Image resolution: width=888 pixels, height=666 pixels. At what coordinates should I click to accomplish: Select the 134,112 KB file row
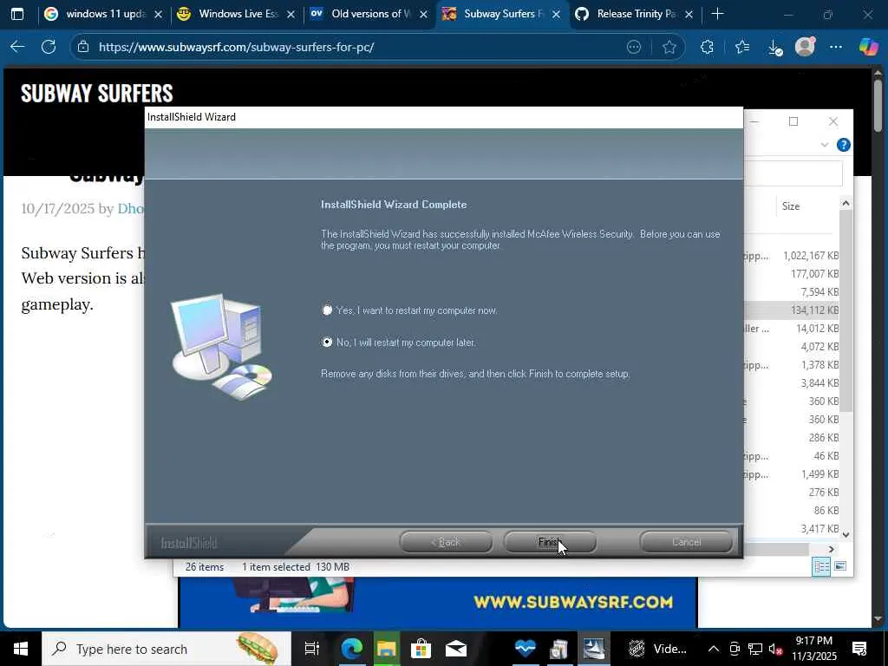click(791, 310)
